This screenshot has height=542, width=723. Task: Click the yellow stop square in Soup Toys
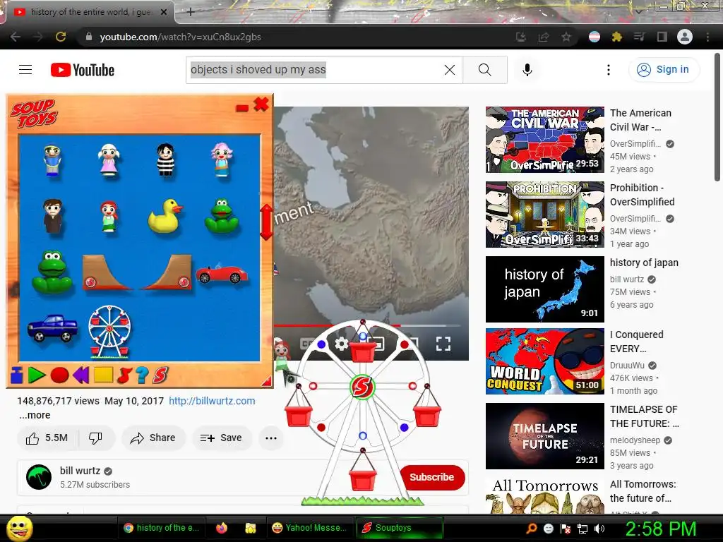click(103, 375)
